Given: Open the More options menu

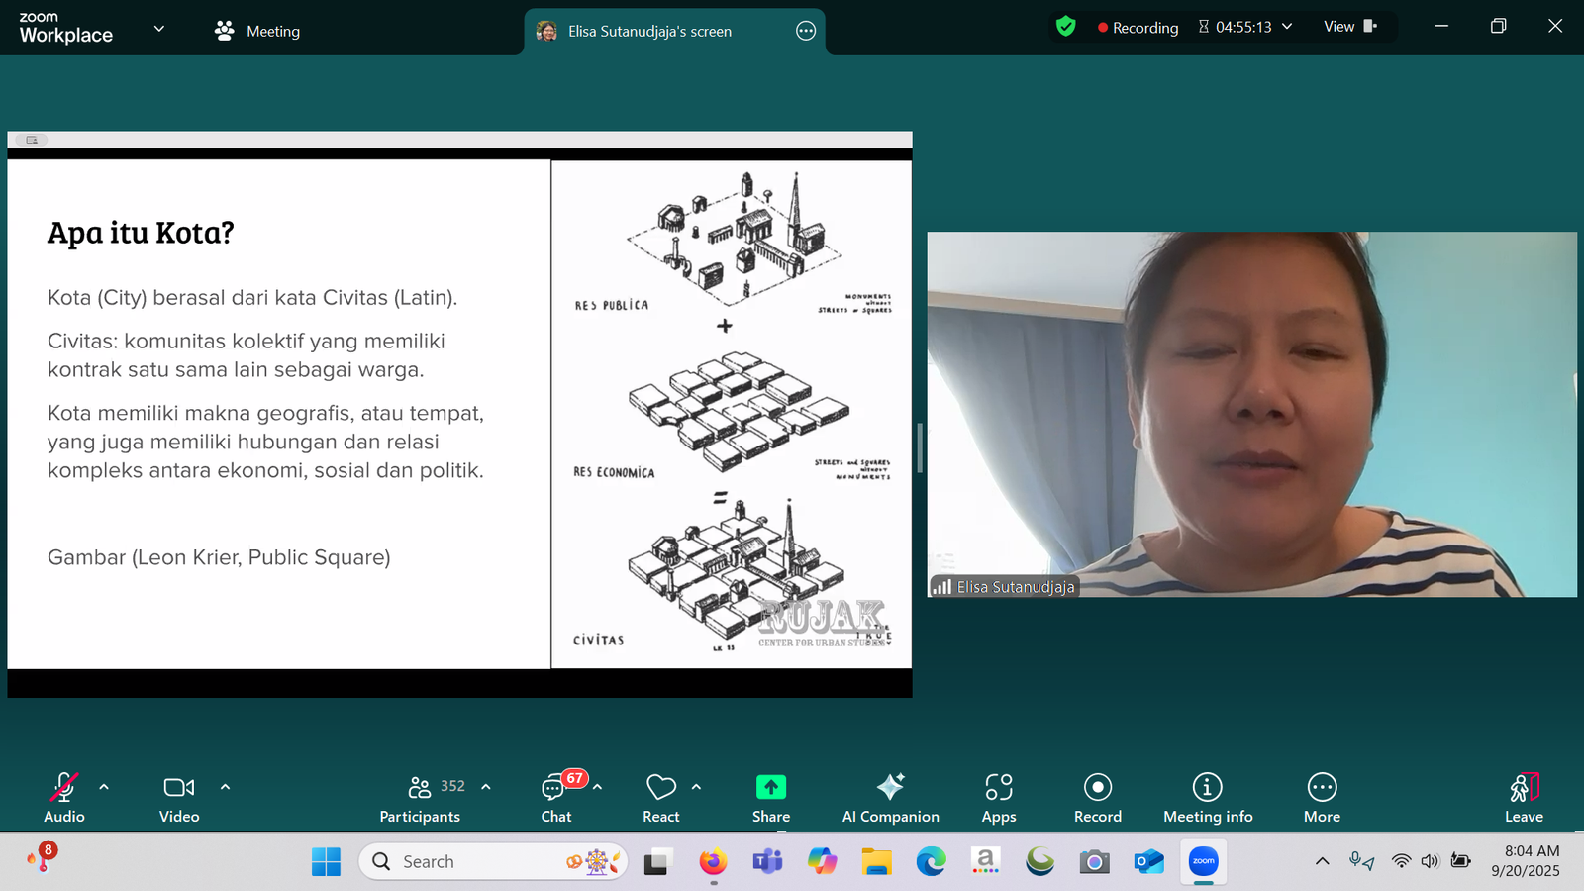Looking at the screenshot, I should click(1322, 797).
